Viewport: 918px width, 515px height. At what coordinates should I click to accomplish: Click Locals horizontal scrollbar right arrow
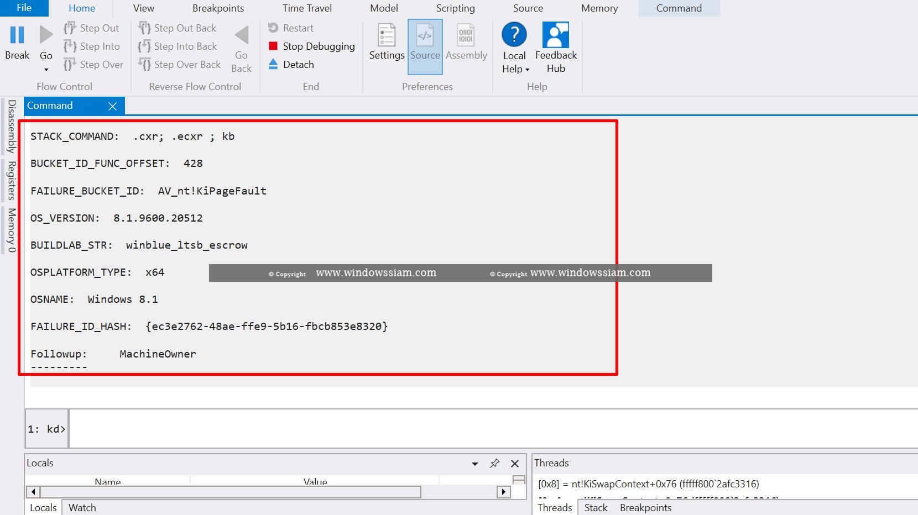pyautogui.click(x=503, y=492)
